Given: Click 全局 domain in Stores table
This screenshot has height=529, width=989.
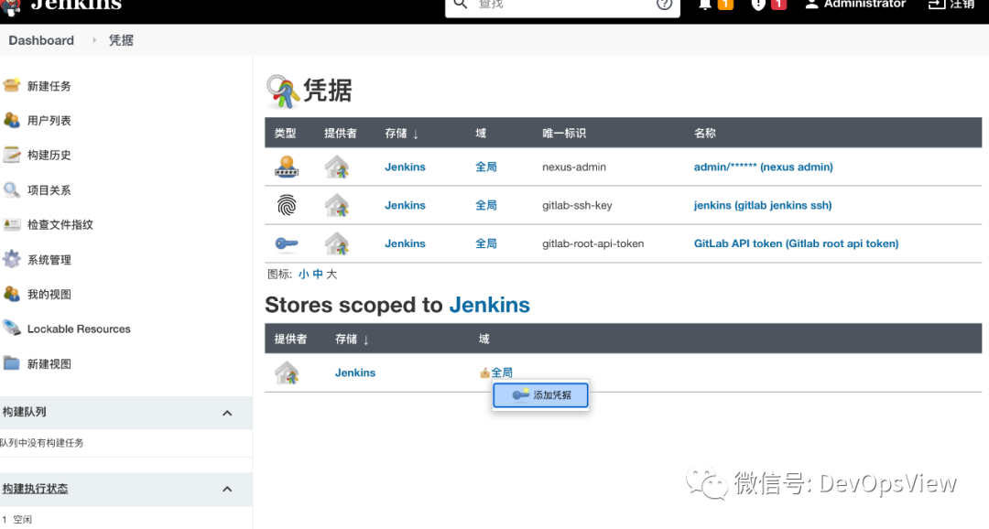Looking at the screenshot, I should [x=502, y=372].
